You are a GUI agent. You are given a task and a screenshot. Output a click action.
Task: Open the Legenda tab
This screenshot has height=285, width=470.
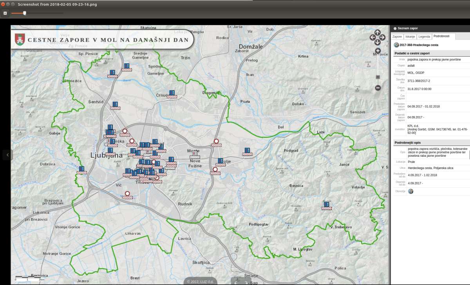pos(424,36)
